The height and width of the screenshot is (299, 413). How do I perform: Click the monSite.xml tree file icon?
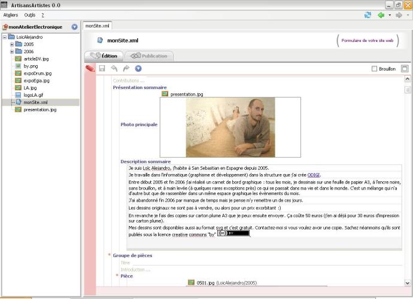19,102
